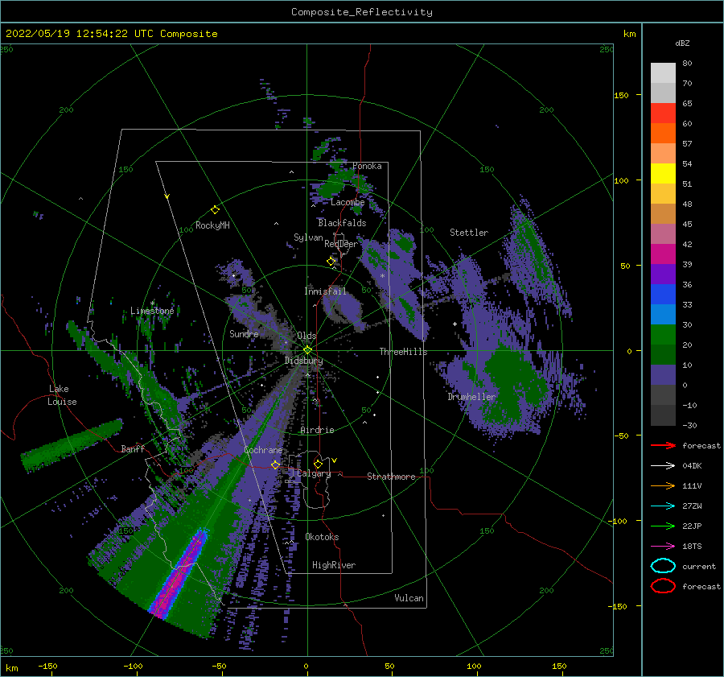724x677 pixels.
Task: Click the red forecast arrow in legend
Action: (663, 445)
